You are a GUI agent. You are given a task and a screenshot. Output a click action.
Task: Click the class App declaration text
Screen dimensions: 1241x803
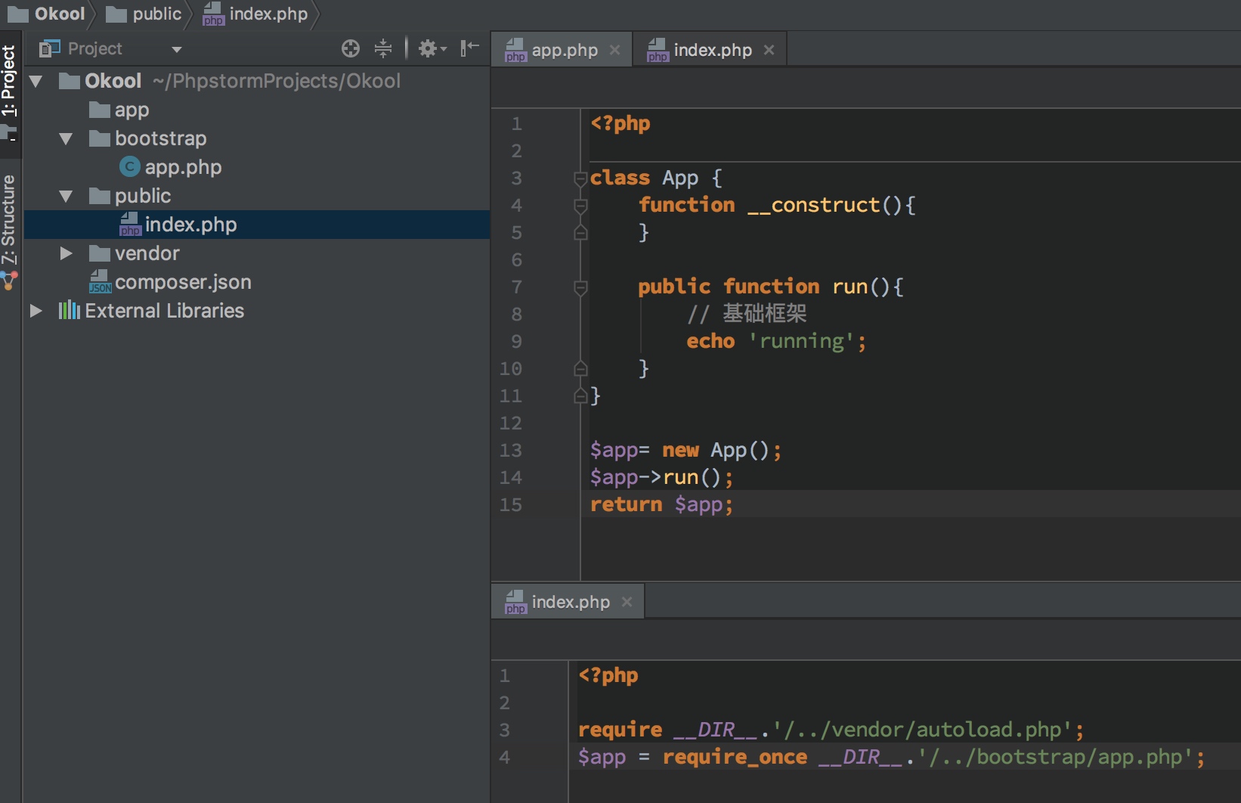click(656, 178)
